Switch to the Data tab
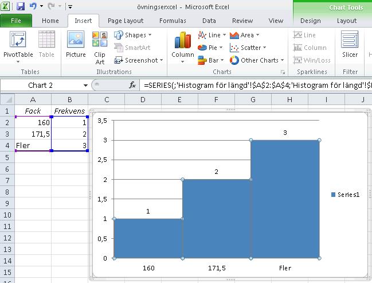This screenshot has height=283, width=372. (209, 21)
